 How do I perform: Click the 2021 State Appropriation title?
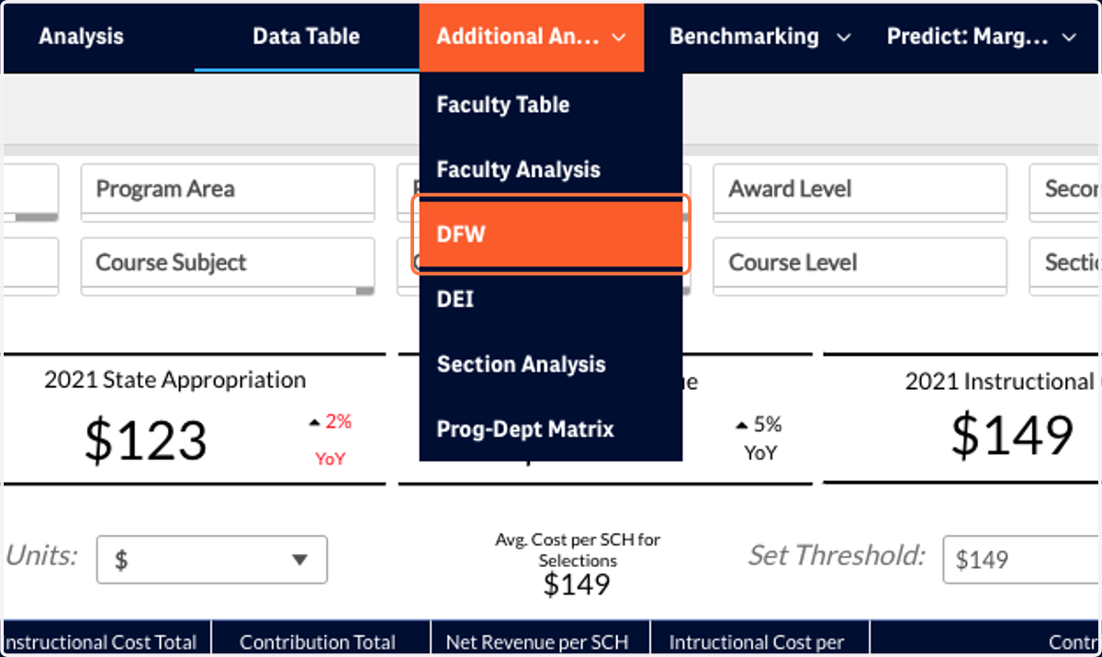coord(174,380)
